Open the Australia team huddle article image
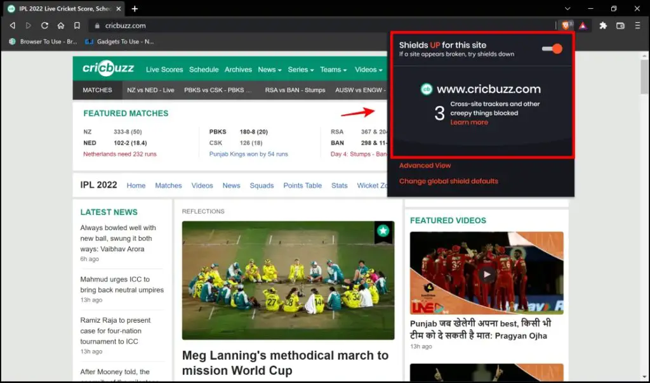 (288, 280)
